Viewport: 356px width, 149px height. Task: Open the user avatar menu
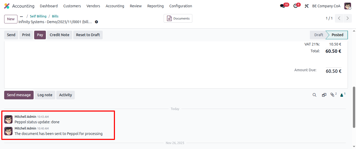tap(348, 6)
